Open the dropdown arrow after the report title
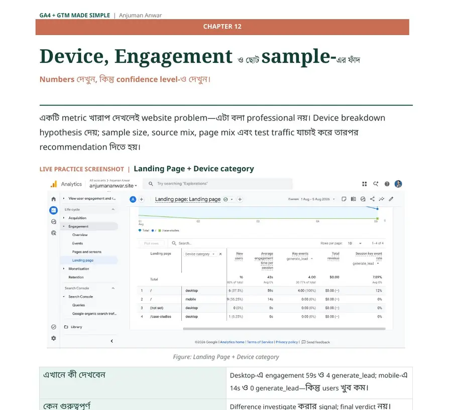The height and width of the screenshot is (410, 452). [x=232, y=199]
